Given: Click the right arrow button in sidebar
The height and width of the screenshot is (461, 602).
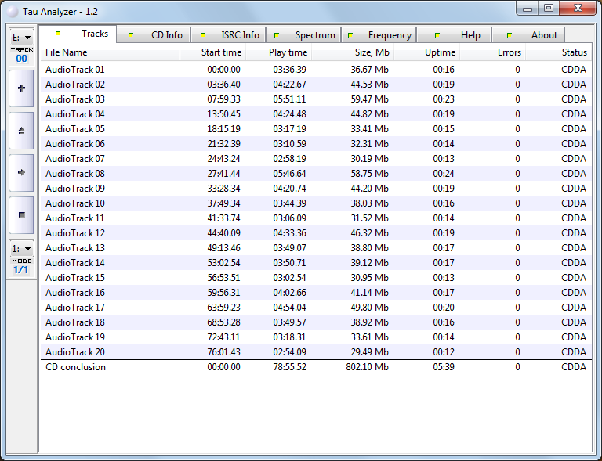Looking at the screenshot, I should click(x=21, y=172).
